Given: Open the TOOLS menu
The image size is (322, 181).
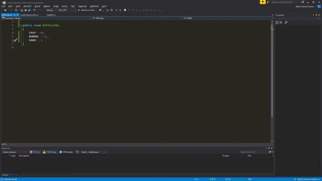Looking at the screenshot, I should tap(64, 7).
